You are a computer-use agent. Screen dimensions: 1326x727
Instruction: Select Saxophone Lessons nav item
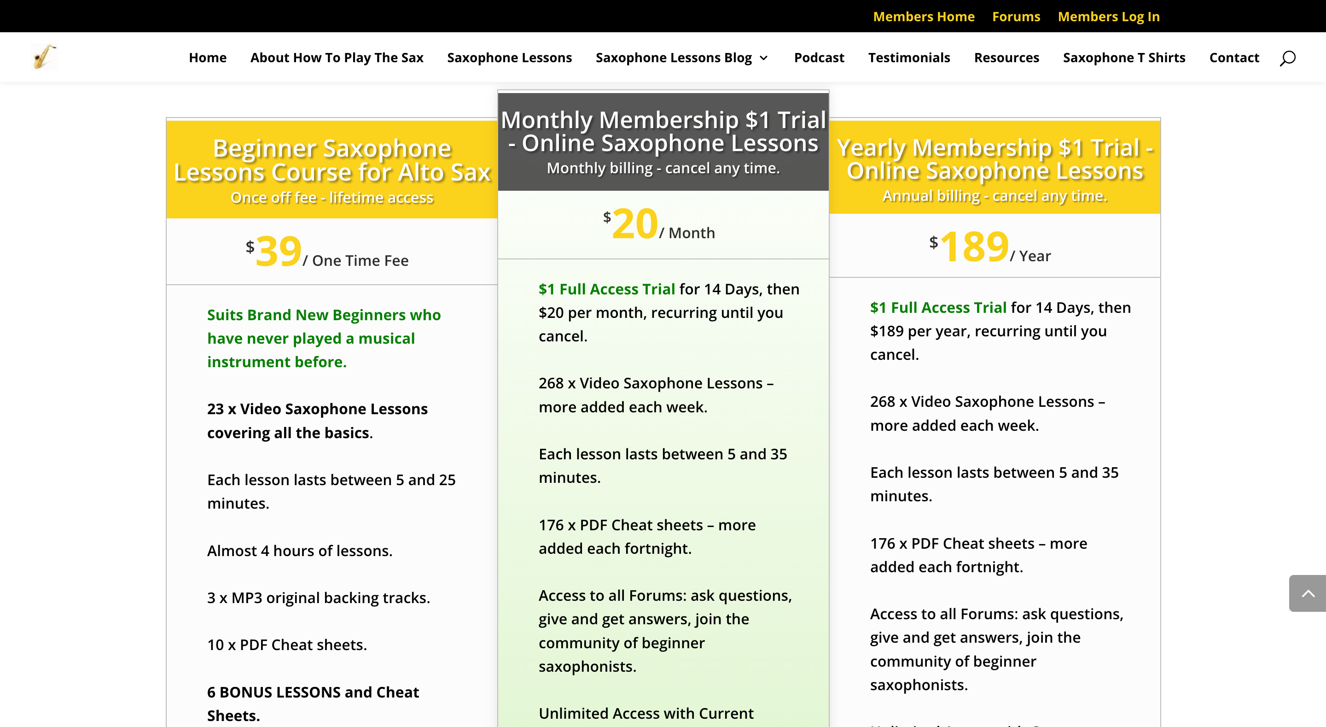pos(509,57)
